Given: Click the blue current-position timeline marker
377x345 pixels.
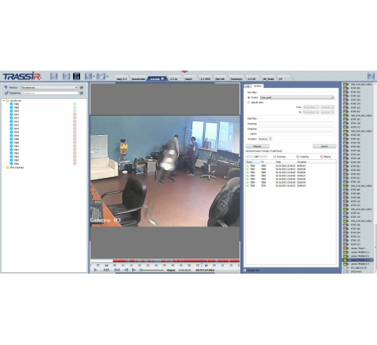Looking at the screenshot, I should pos(201,263).
